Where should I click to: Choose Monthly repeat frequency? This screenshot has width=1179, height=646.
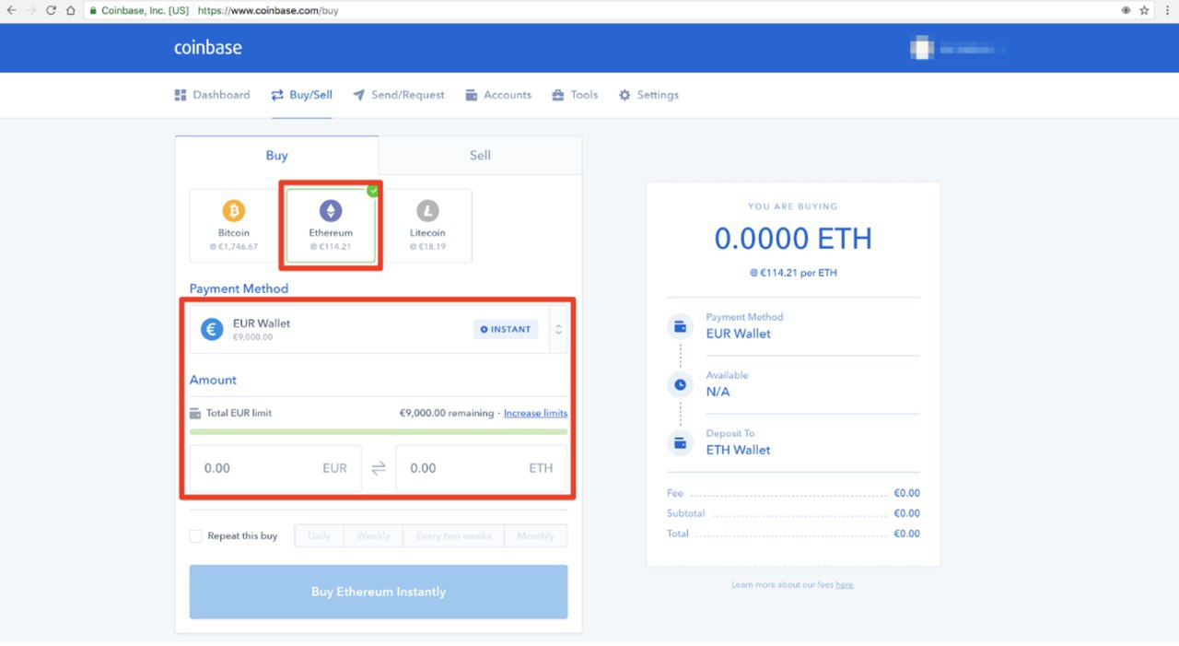[x=536, y=535]
